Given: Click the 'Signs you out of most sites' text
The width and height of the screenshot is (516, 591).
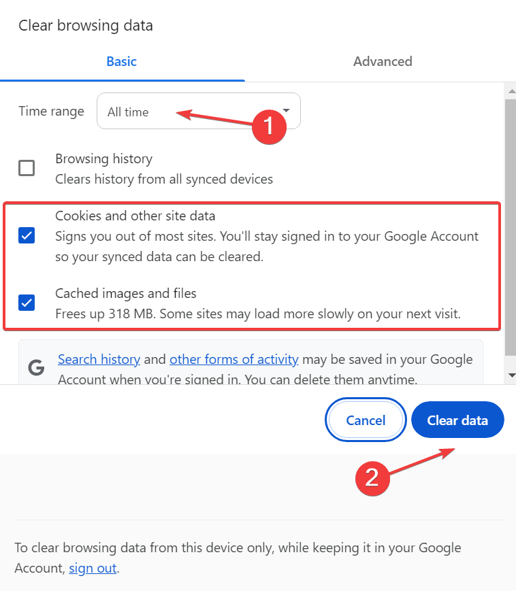Looking at the screenshot, I should click(x=267, y=246).
